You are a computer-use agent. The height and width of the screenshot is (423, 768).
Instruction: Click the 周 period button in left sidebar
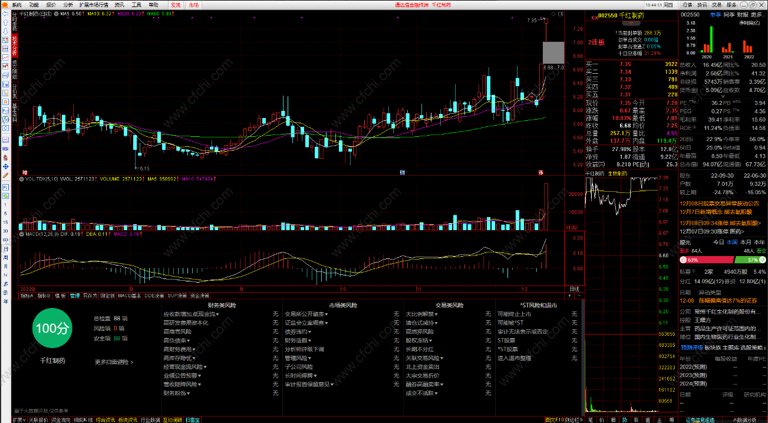[x=5, y=257]
